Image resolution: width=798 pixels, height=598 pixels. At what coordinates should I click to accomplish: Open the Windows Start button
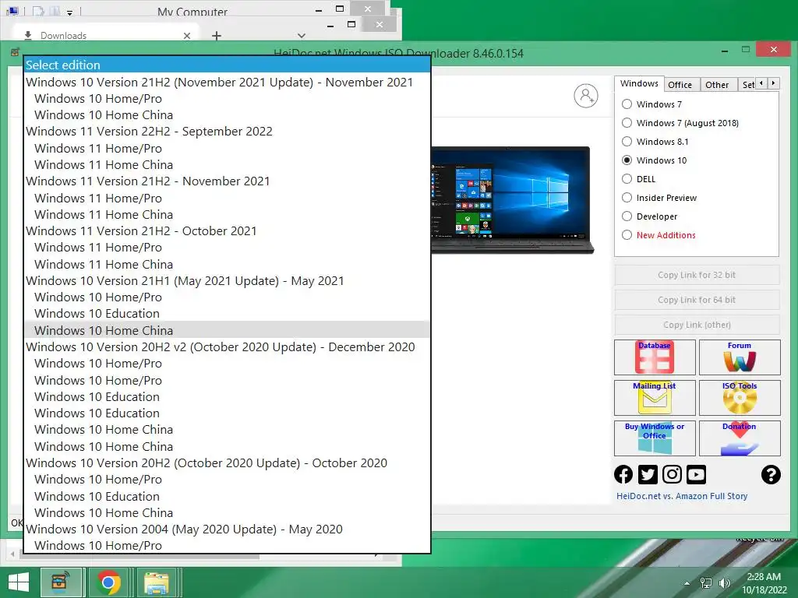pyautogui.click(x=19, y=582)
